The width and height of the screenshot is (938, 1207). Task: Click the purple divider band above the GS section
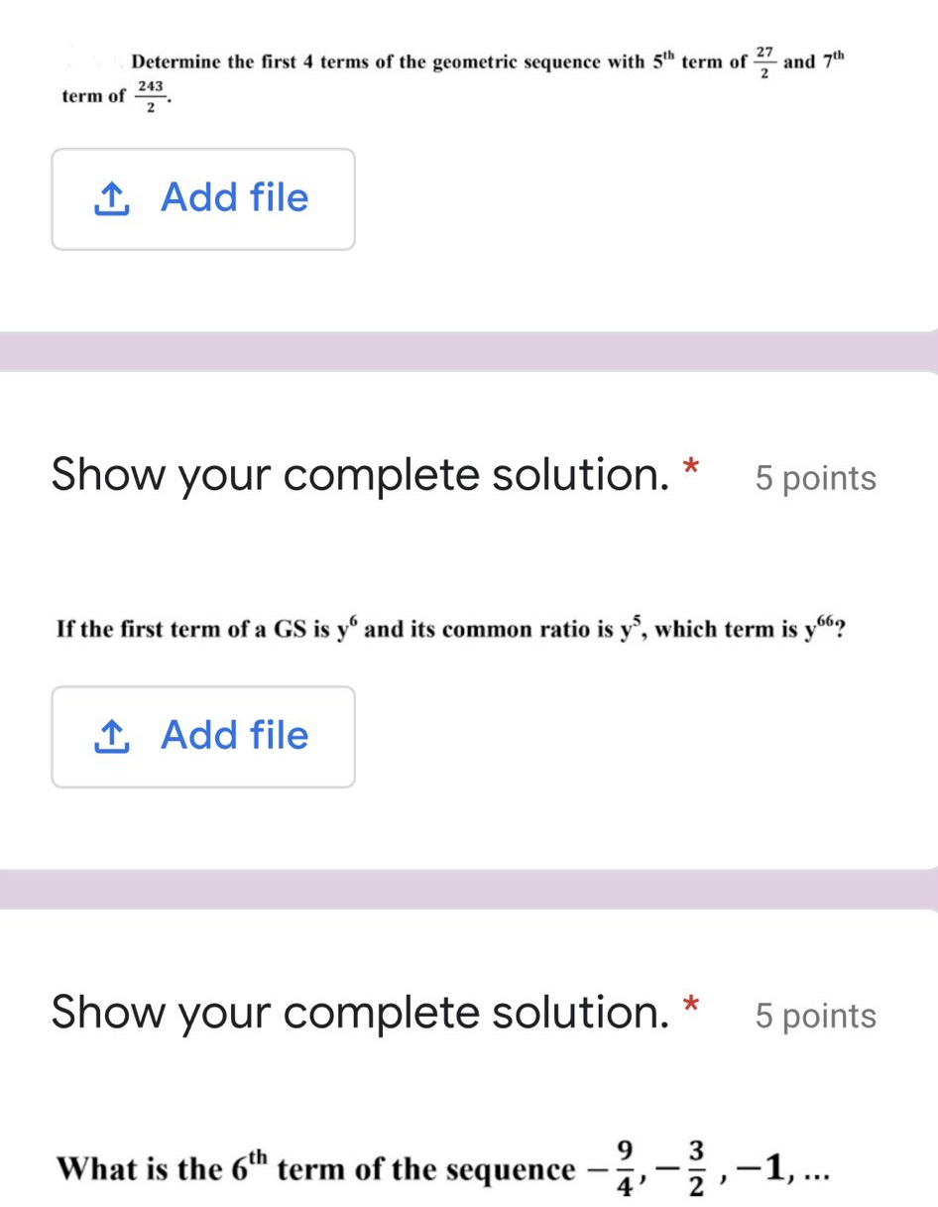[x=469, y=352]
